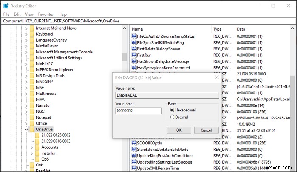Click the Notepad folder icon
Screen dimensions: 297x172
[x=32, y=117]
